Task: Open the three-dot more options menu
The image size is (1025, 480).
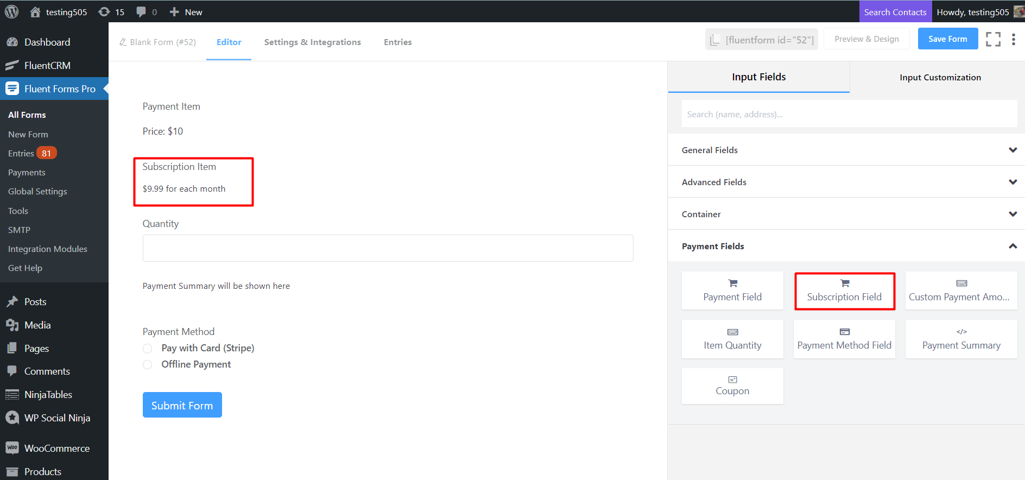Action: pyautogui.click(x=1013, y=39)
